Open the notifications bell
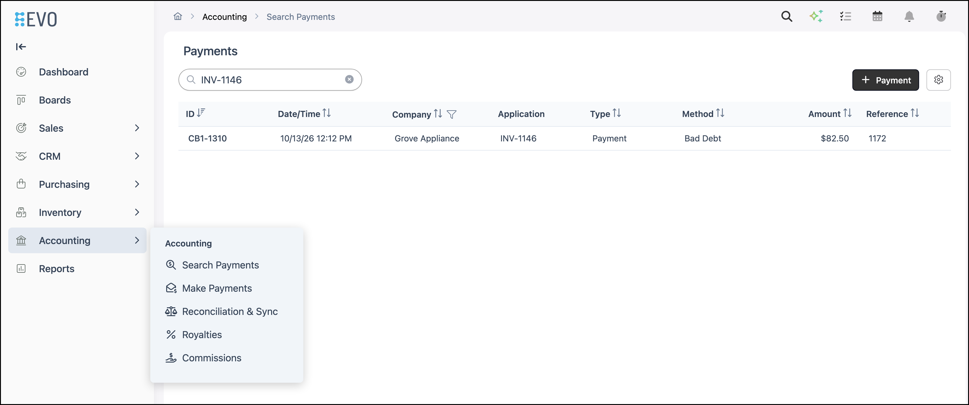This screenshot has width=969, height=405. [909, 16]
